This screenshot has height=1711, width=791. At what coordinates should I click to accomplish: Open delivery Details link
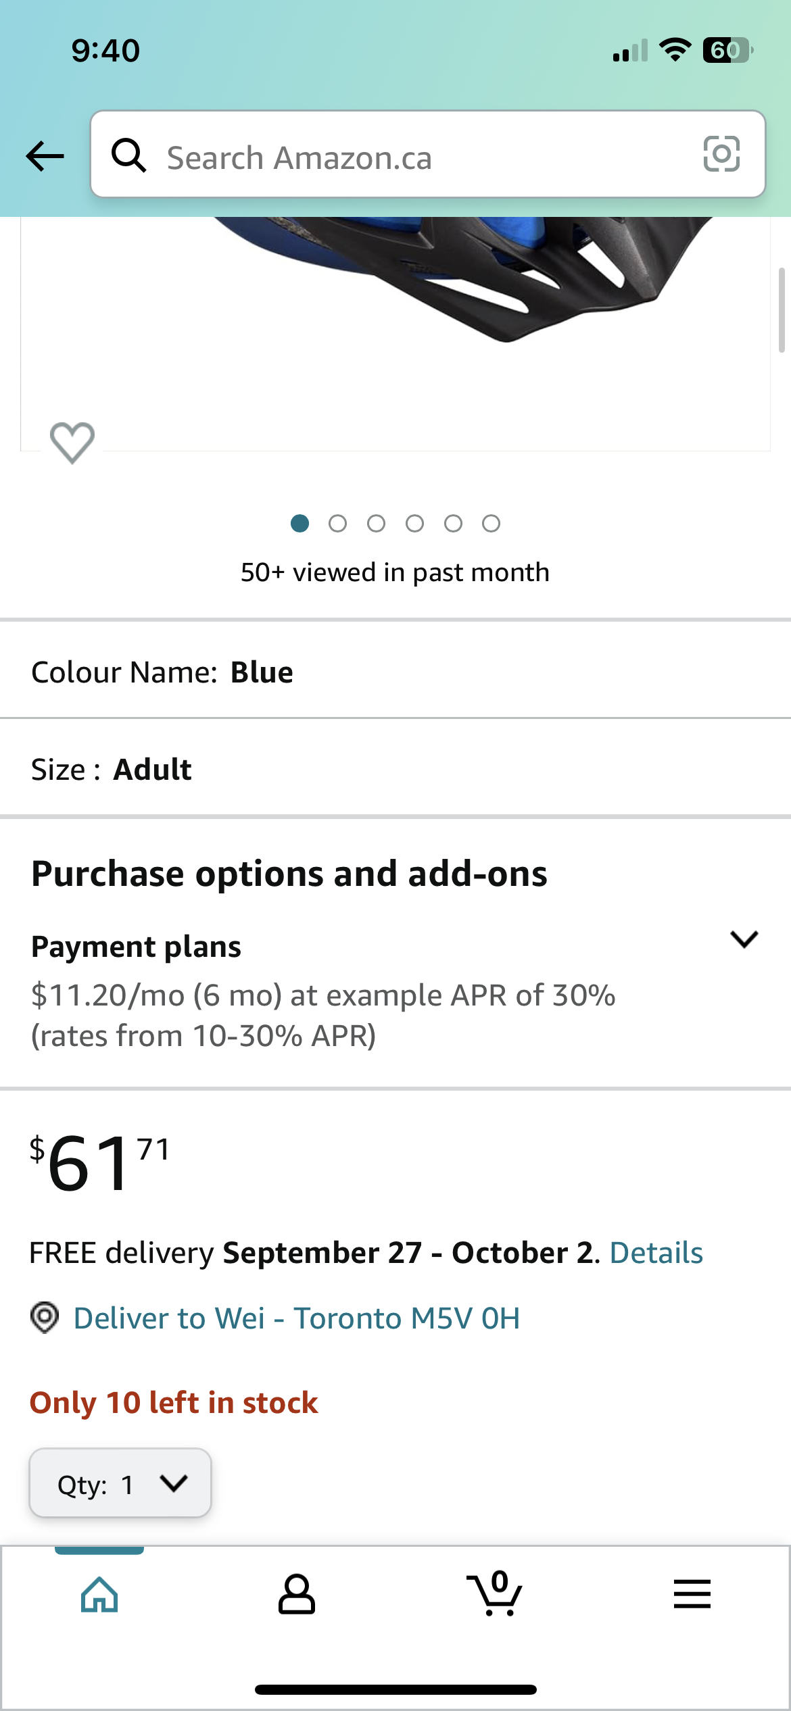656,1253
